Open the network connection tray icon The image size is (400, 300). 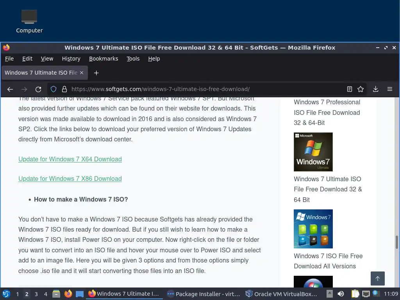366,294
